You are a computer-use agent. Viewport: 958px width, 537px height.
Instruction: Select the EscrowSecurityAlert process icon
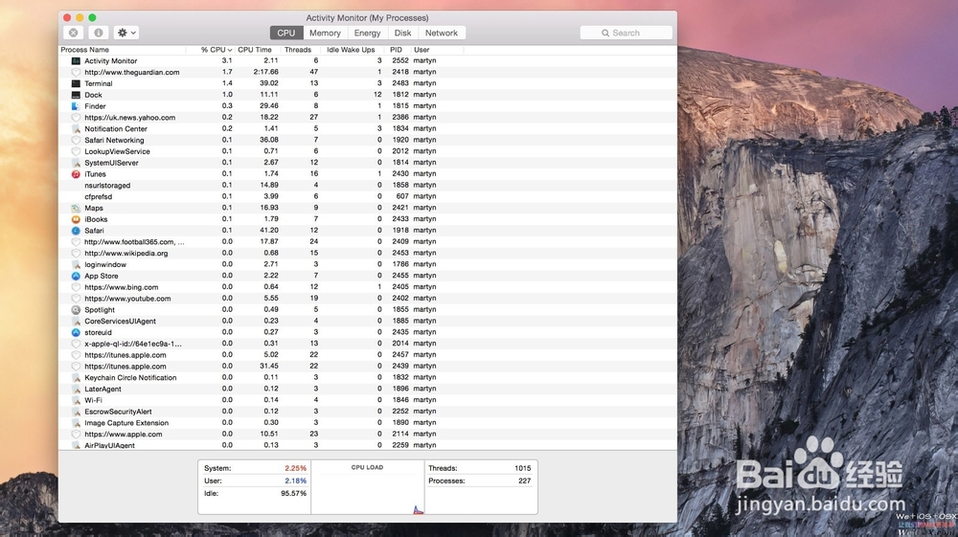pos(76,412)
